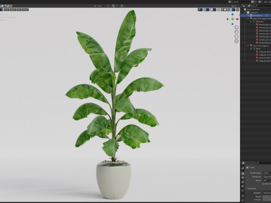Select the Scene Collection row
Image resolution: width=271 pixels, height=203 pixels.
click(x=256, y=10)
